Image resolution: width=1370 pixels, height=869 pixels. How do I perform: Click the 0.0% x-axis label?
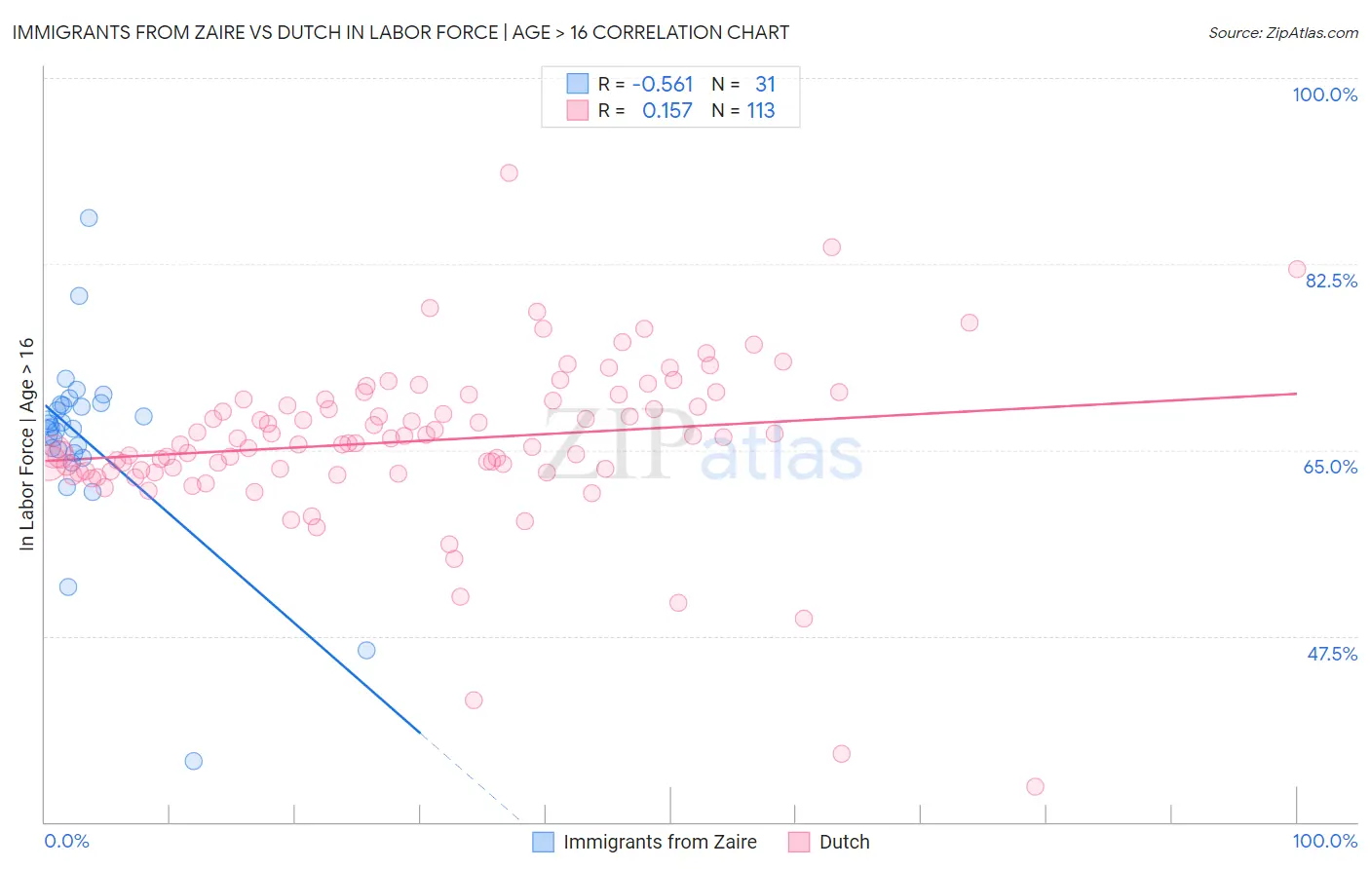[66, 841]
